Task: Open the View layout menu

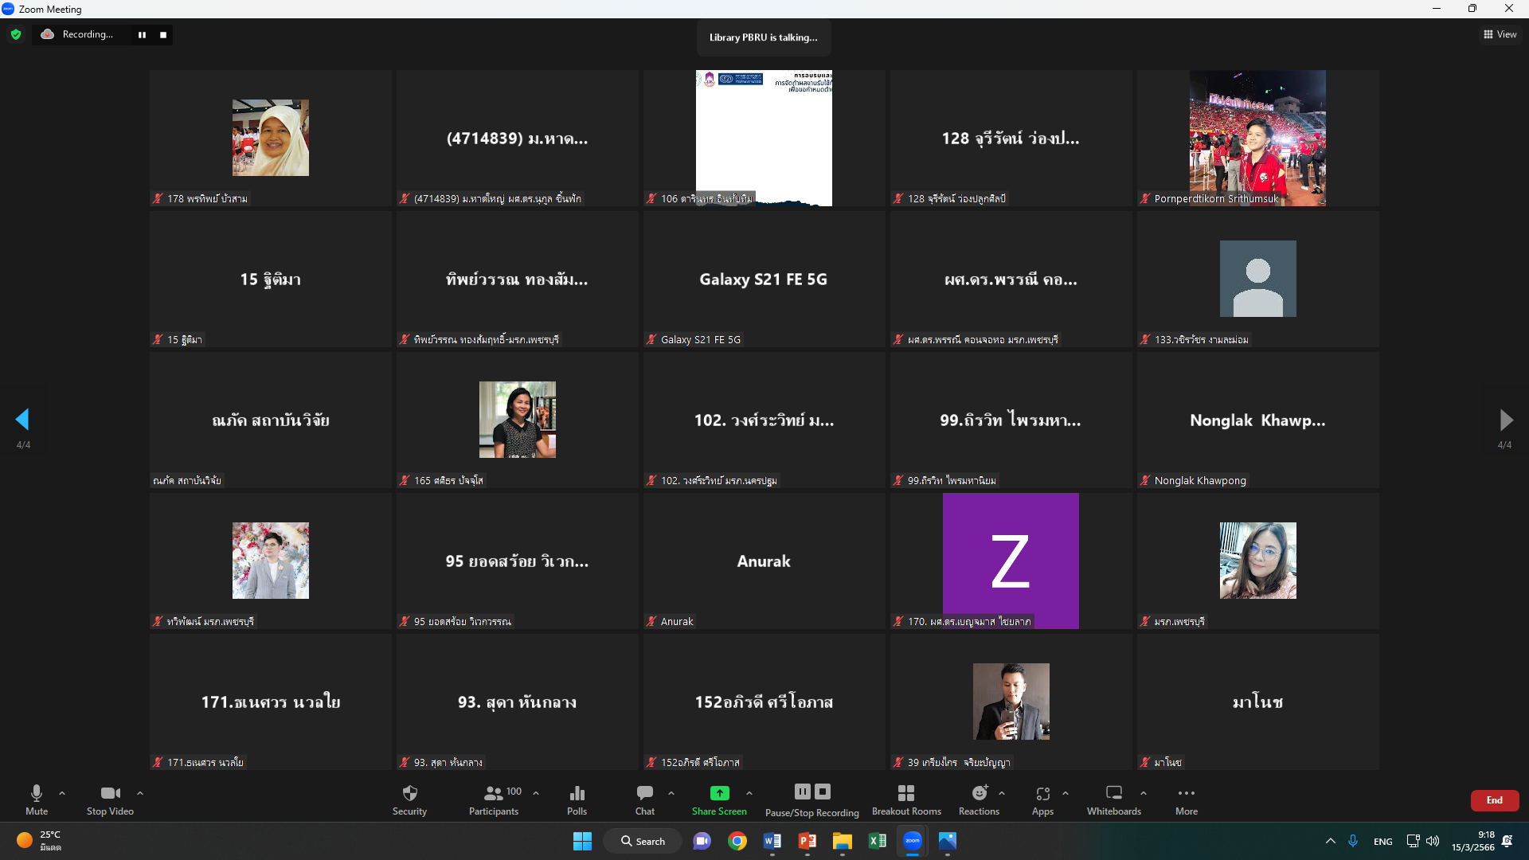Action: (x=1500, y=34)
